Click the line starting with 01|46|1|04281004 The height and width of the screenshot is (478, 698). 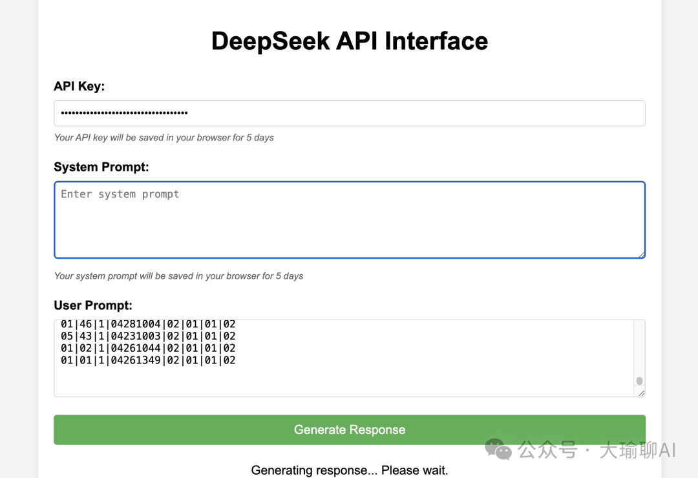pyautogui.click(x=148, y=324)
